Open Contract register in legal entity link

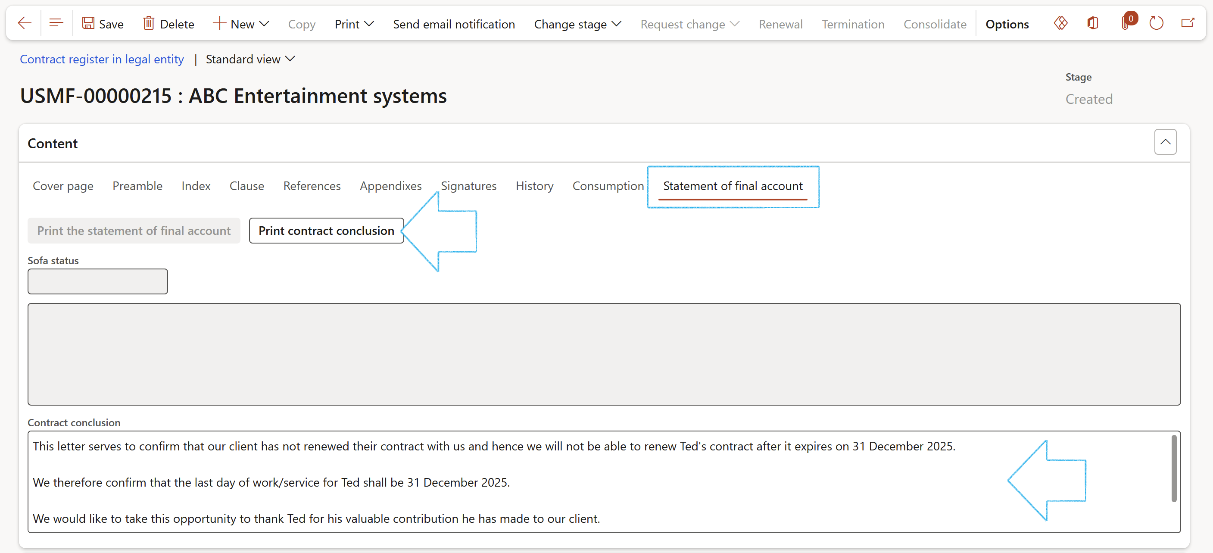(102, 59)
